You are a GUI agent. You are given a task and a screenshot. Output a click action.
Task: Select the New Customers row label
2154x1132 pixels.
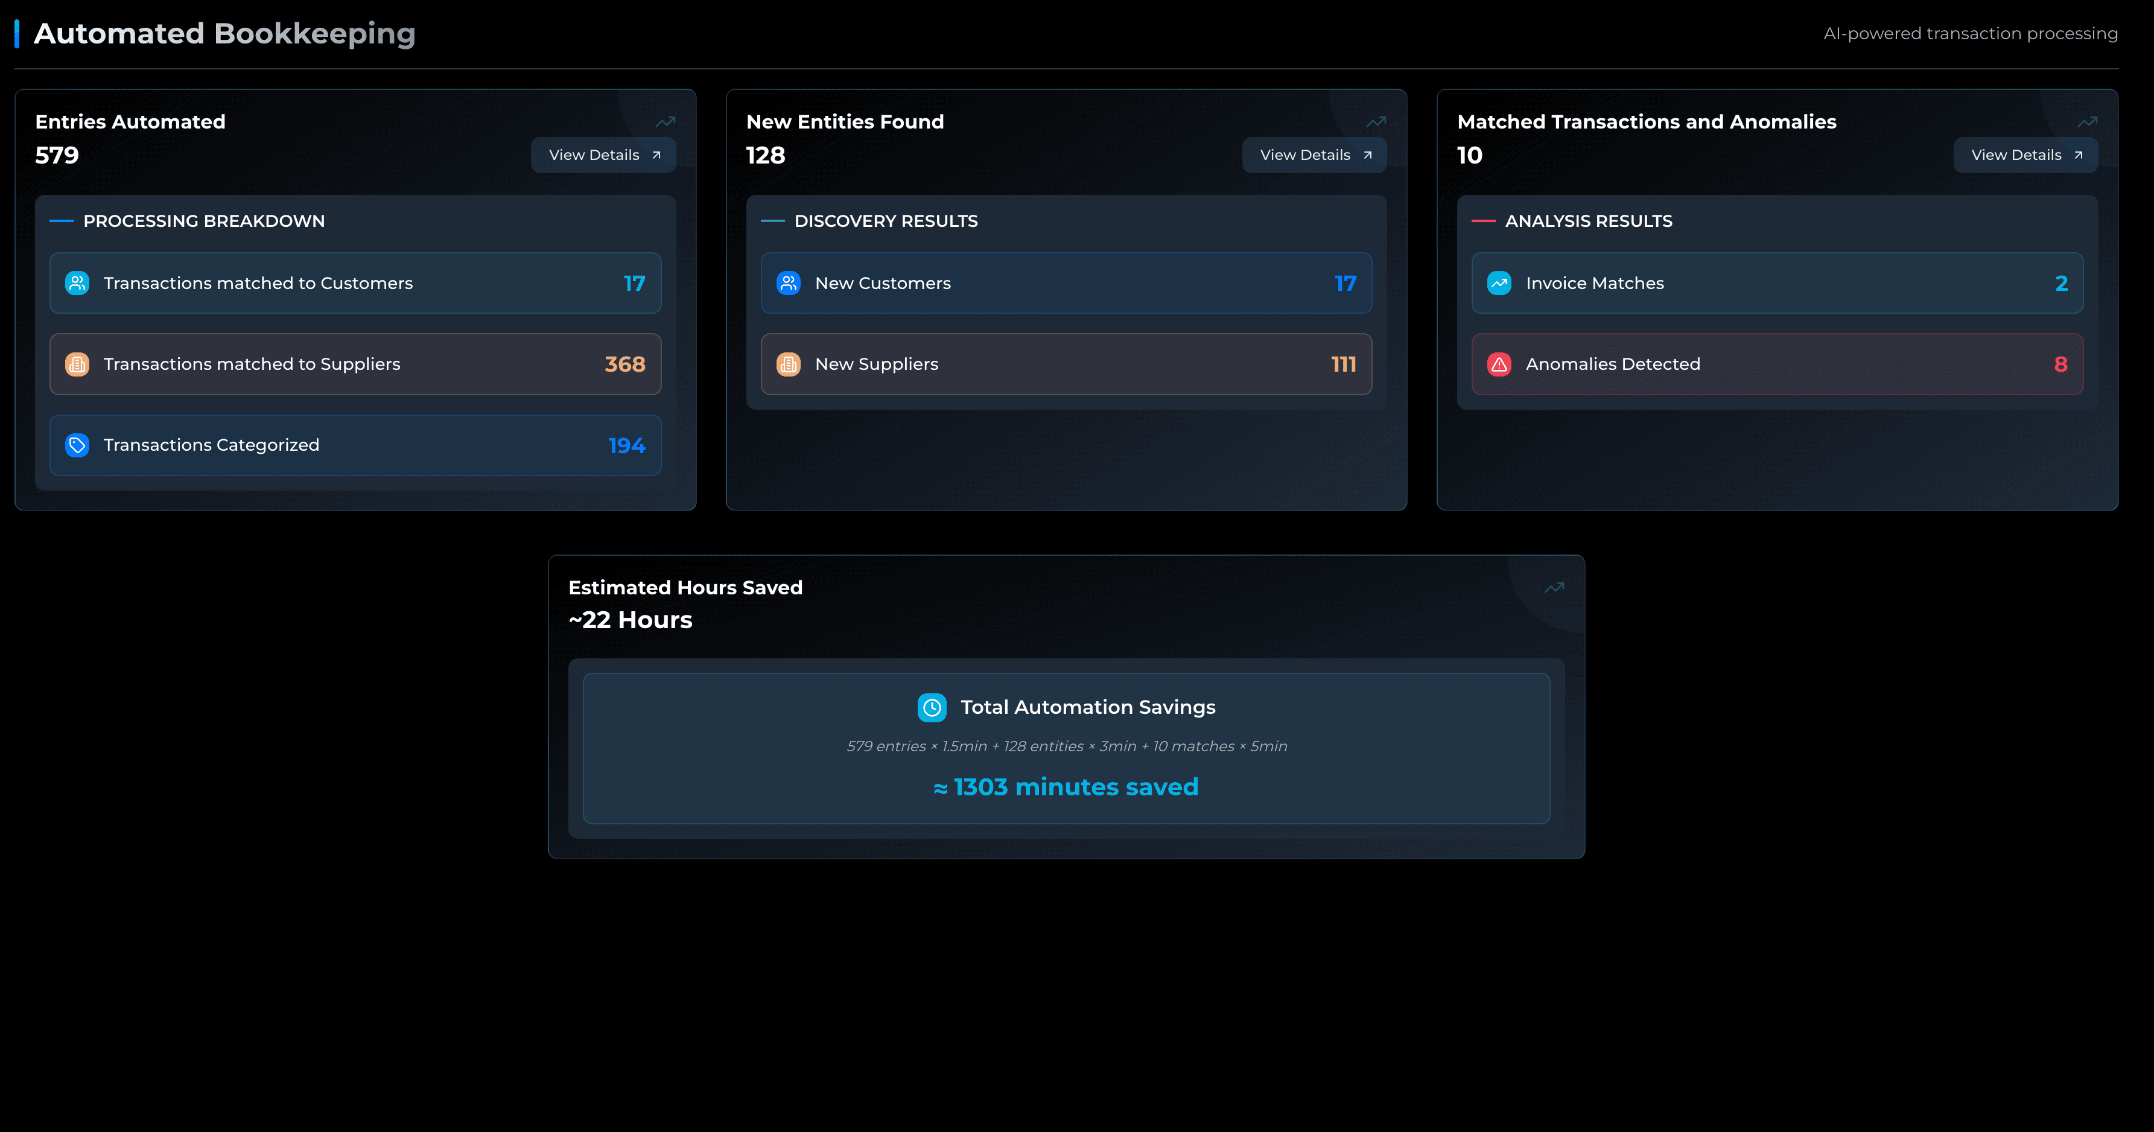883,284
